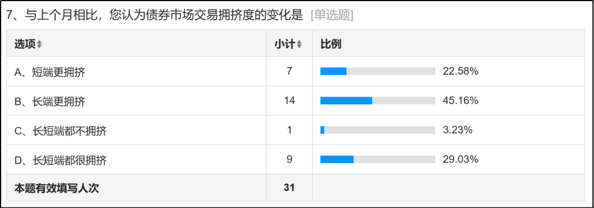Click the 22.58% progress bar
Screen dimensions: 594x208
(378, 71)
